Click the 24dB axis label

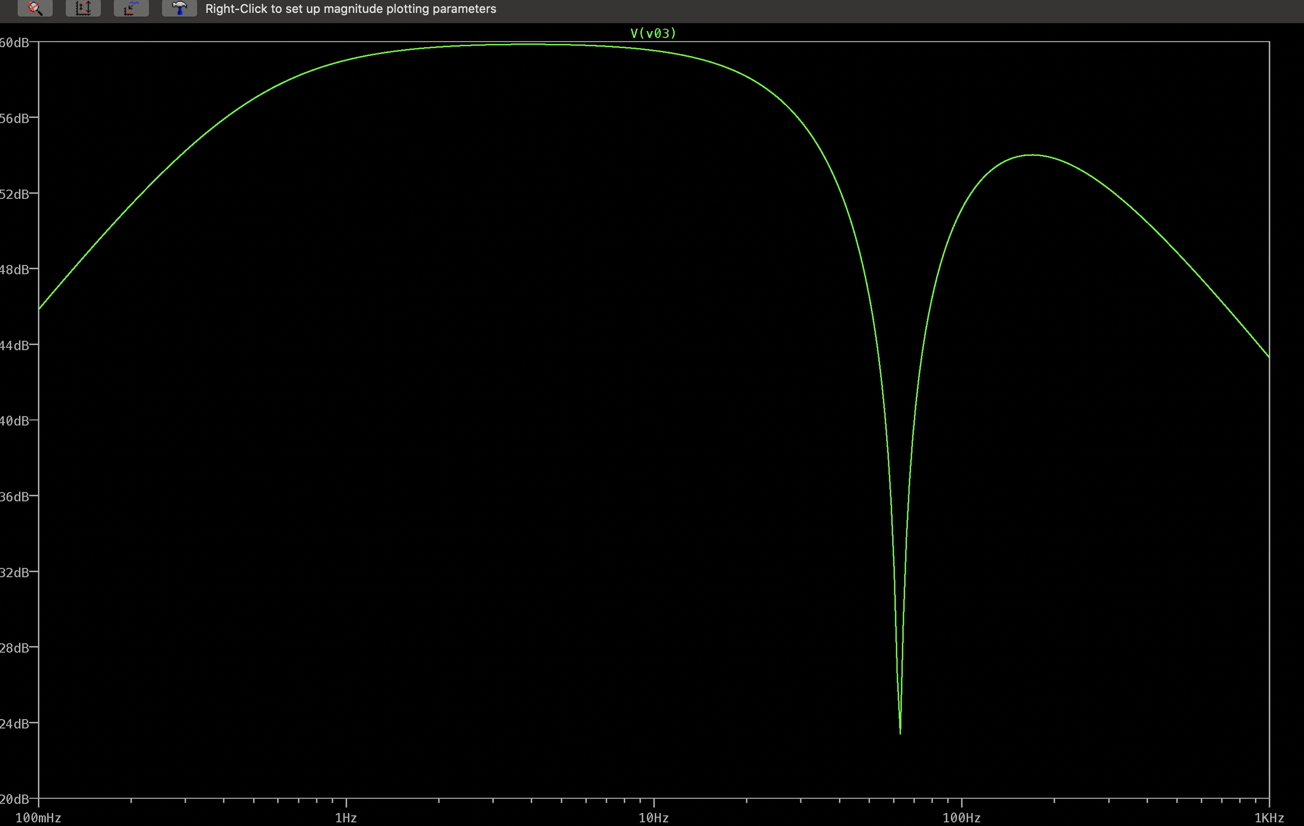[14, 723]
